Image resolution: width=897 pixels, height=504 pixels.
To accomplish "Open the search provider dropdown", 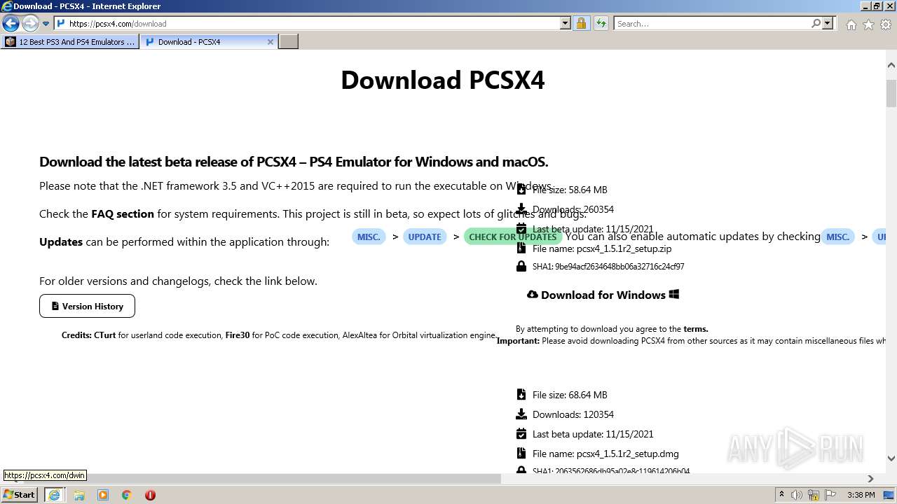I will pyautogui.click(x=828, y=24).
